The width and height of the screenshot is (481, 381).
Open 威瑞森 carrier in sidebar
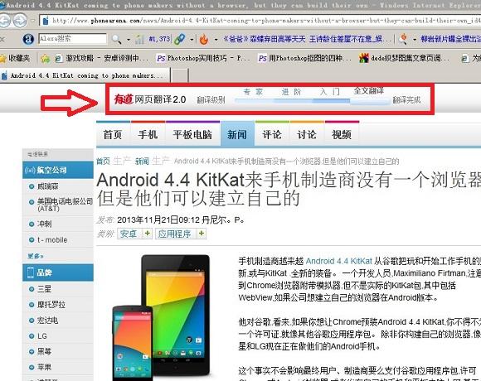point(47,186)
